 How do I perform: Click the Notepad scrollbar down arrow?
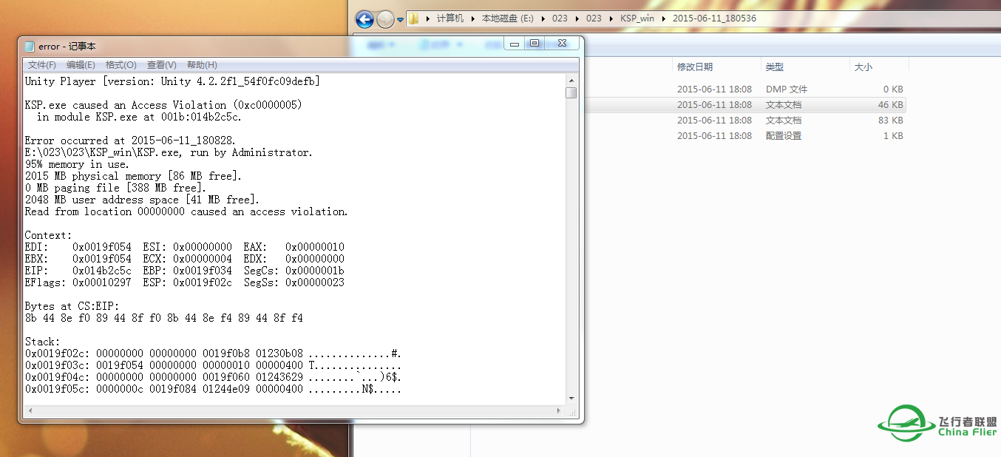(x=571, y=399)
